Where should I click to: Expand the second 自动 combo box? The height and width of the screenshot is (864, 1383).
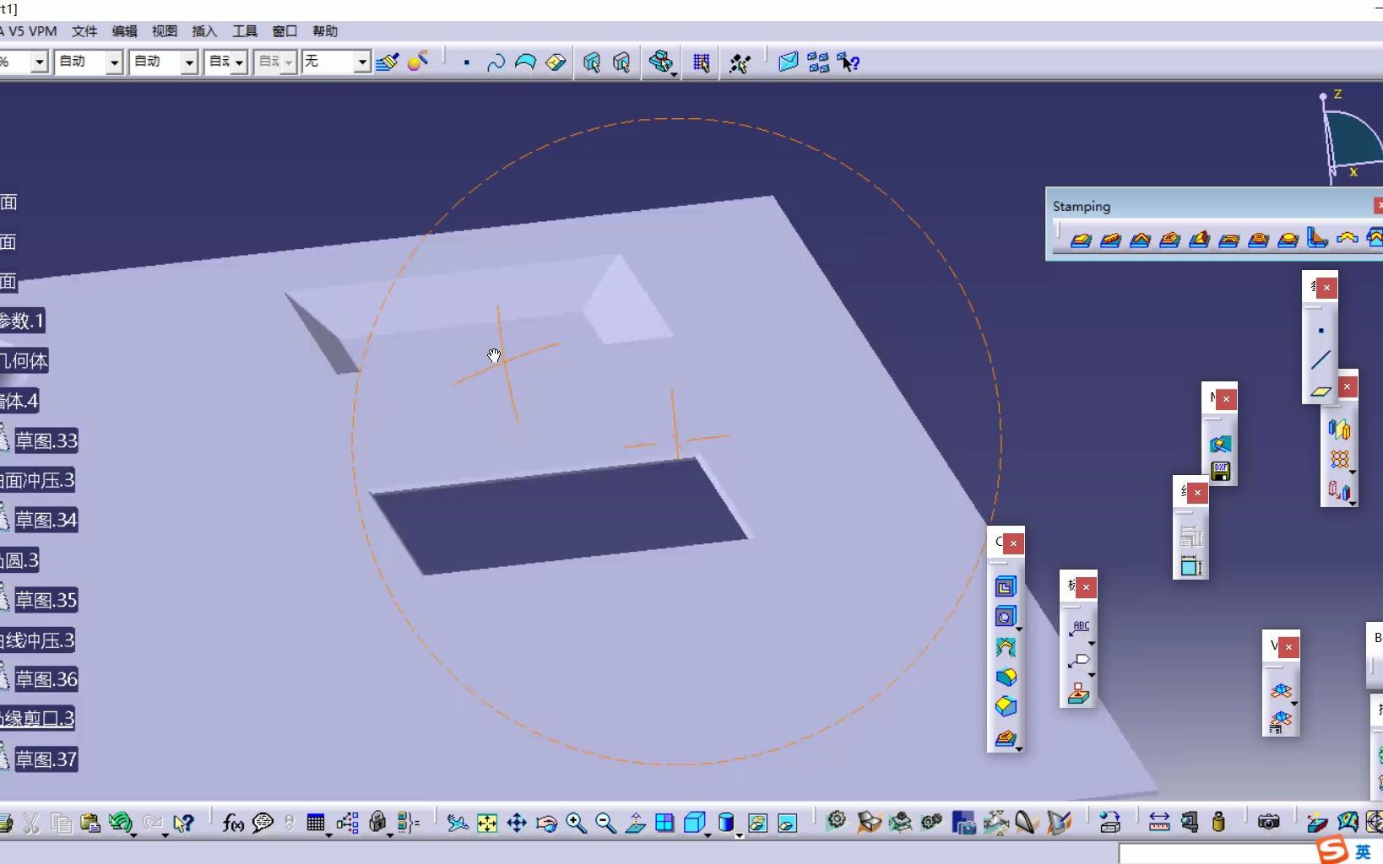[x=189, y=62]
